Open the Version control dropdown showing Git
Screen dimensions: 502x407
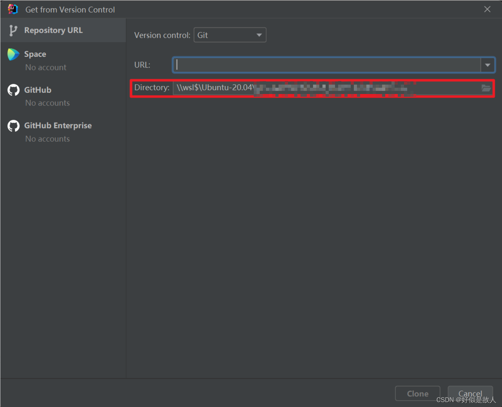(x=230, y=35)
